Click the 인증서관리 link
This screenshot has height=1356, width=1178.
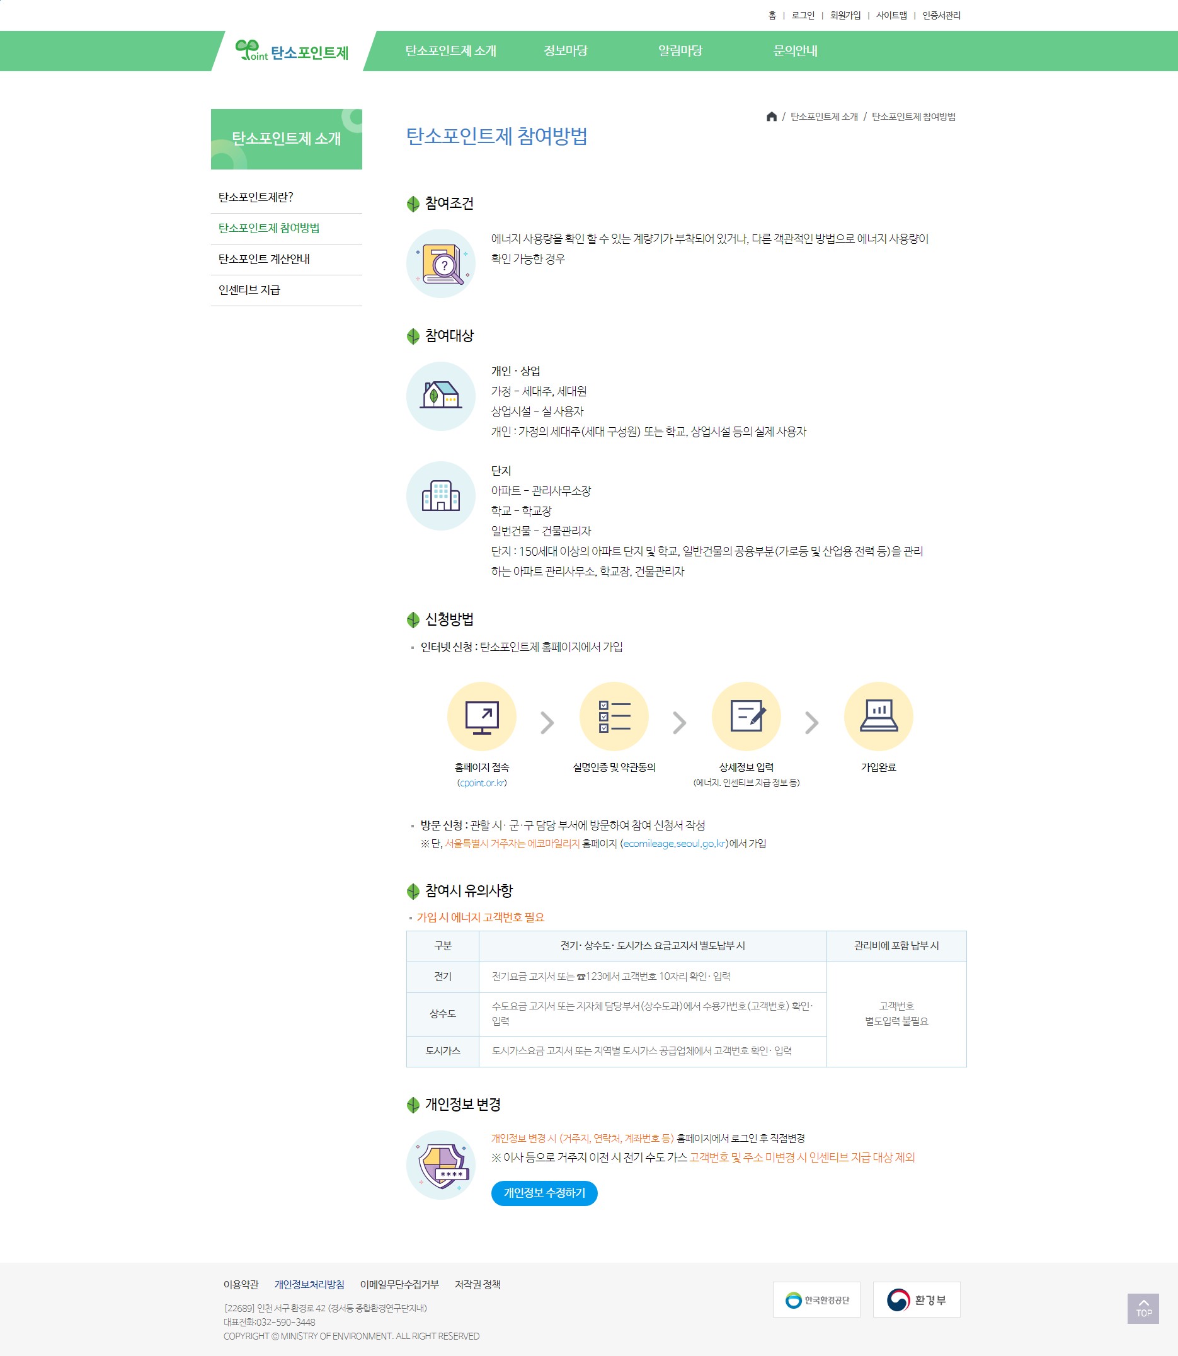click(941, 15)
